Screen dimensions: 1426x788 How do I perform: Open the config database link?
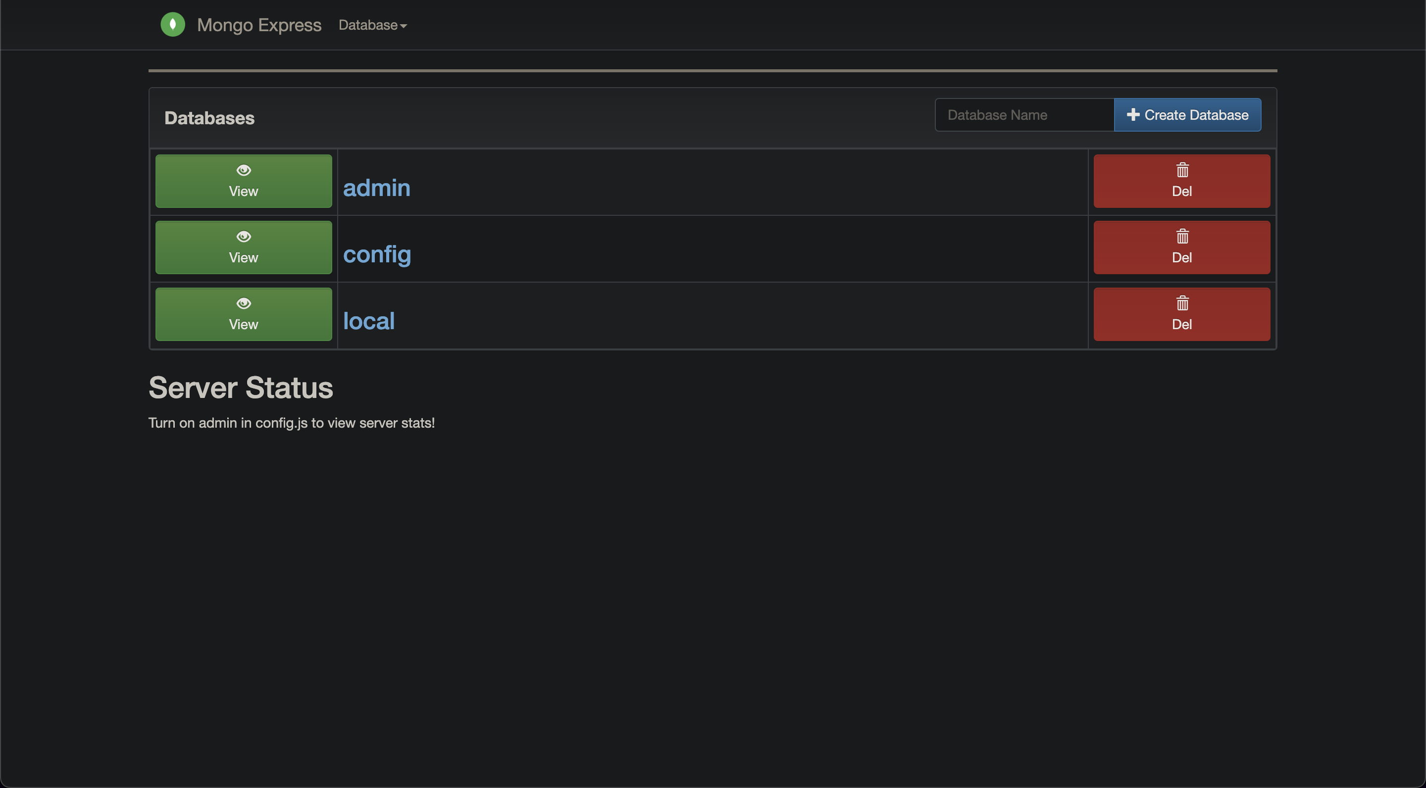tap(377, 254)
